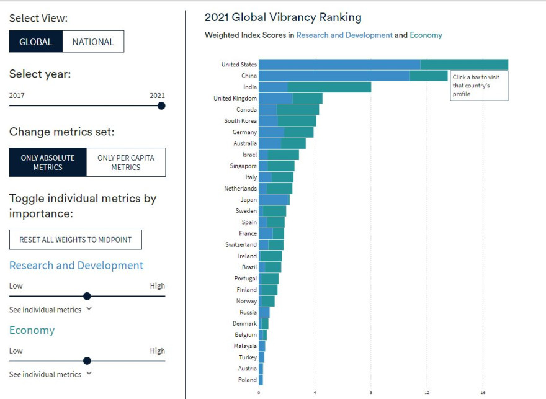This screenshot has height=399, width=546.
Task: Open the United Kingdom country bar
Action: [x=290, y=98]
